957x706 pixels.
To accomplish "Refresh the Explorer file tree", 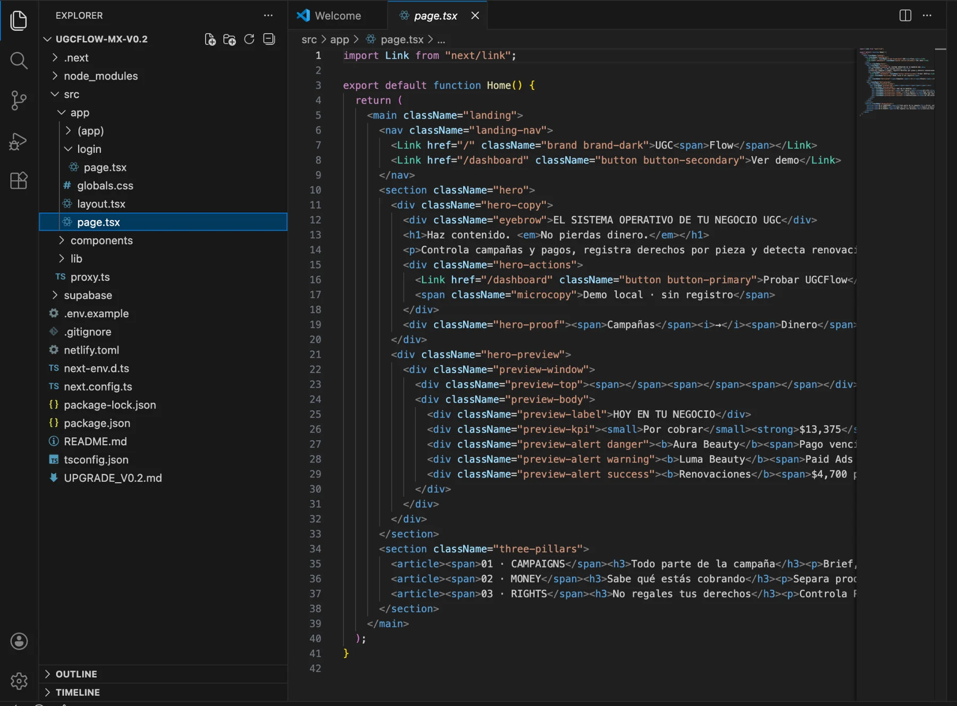I will 249,39.
